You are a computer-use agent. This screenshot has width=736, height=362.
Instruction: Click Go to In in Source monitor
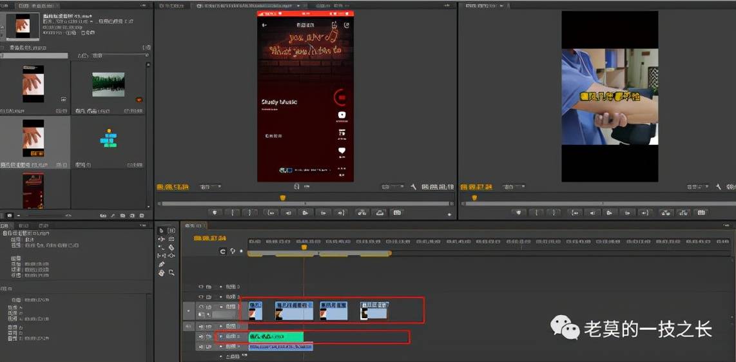point(271,213)
